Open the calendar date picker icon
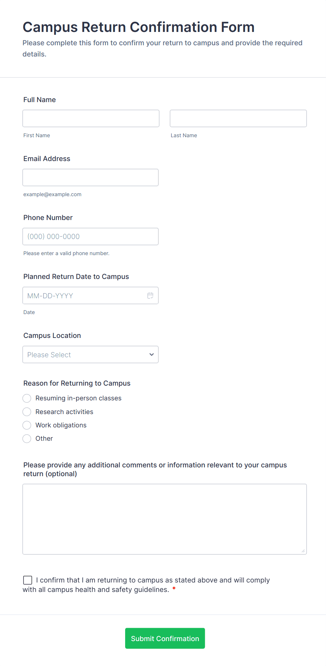This screenshot has width=326, height=666. pos(150,295)
